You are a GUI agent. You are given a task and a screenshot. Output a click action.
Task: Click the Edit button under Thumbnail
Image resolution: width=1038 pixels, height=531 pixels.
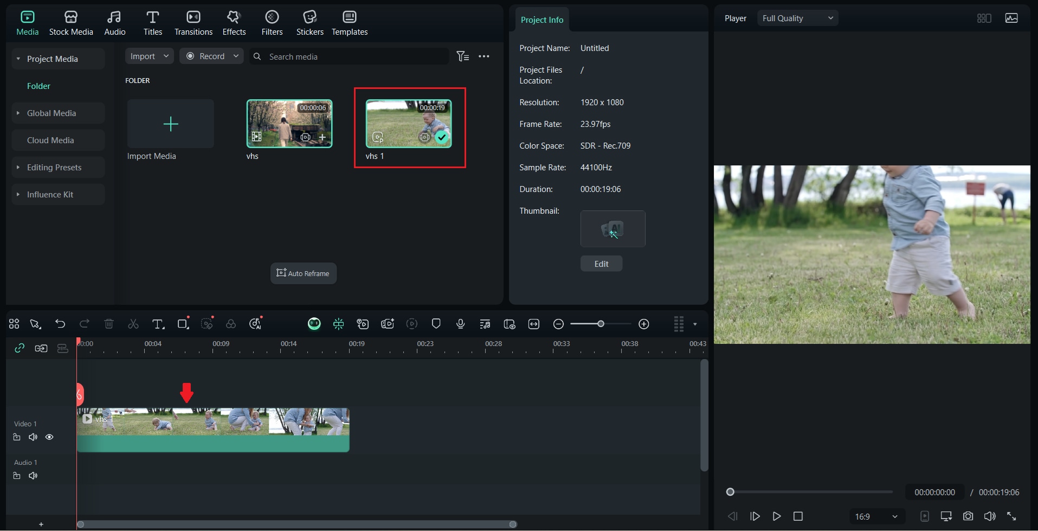[601, 264]
